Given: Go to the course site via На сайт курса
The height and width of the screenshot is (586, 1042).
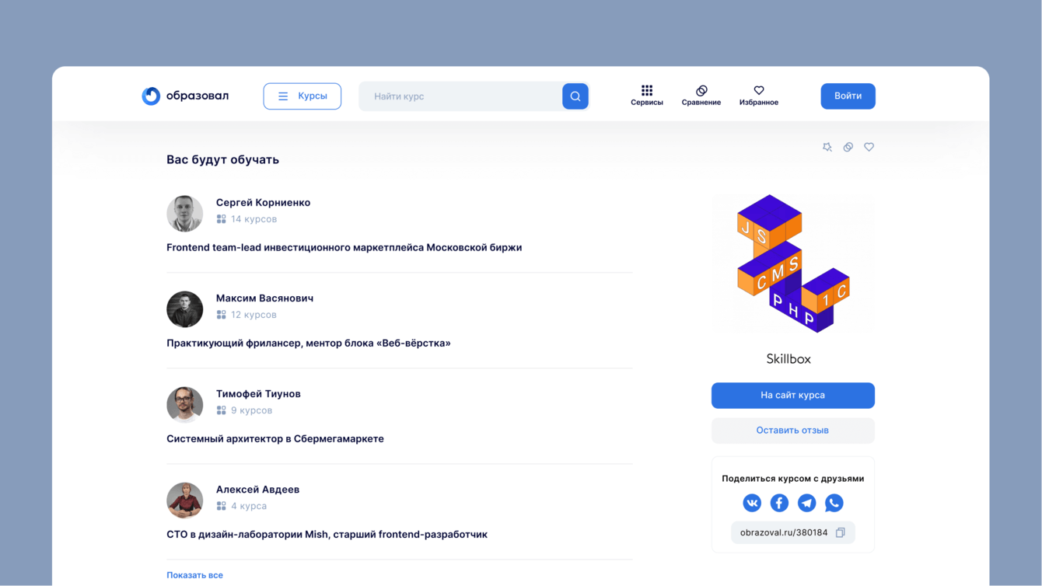Looking at the screenshot, I should 793,396.
